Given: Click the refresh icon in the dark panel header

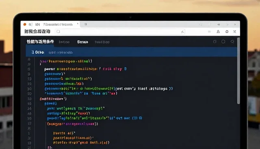Looking at the screenshot, I should tap(215, 41).
